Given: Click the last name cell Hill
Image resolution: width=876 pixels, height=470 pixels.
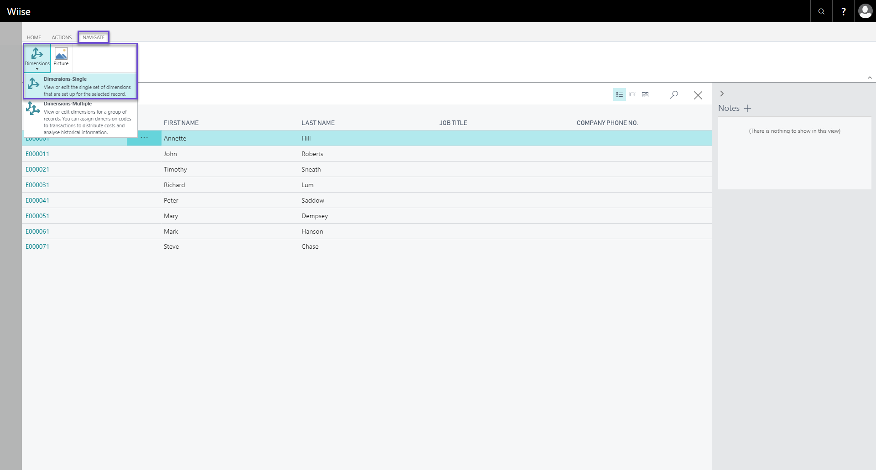Looking at the screenshot, I should tap(306, 138).
